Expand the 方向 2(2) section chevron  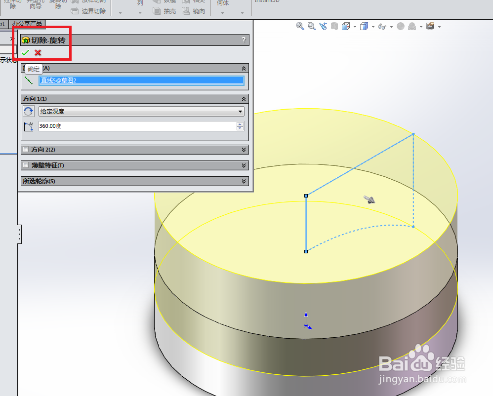244,150
